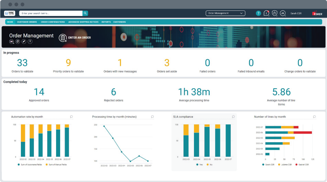Click the lock icon in top bar
327x182 pixels.
click(275, 13)
